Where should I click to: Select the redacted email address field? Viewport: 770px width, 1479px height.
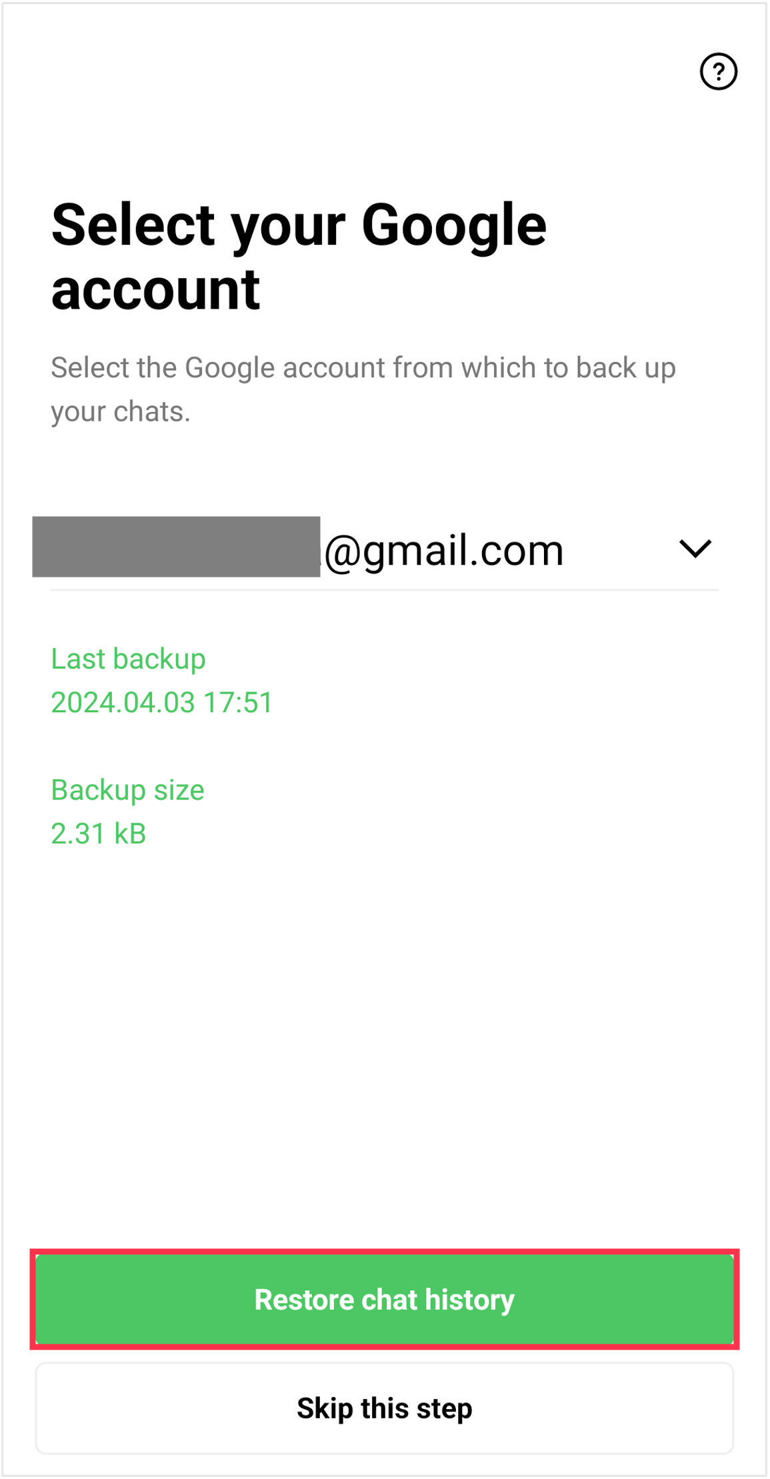click(x=177, y=545)
